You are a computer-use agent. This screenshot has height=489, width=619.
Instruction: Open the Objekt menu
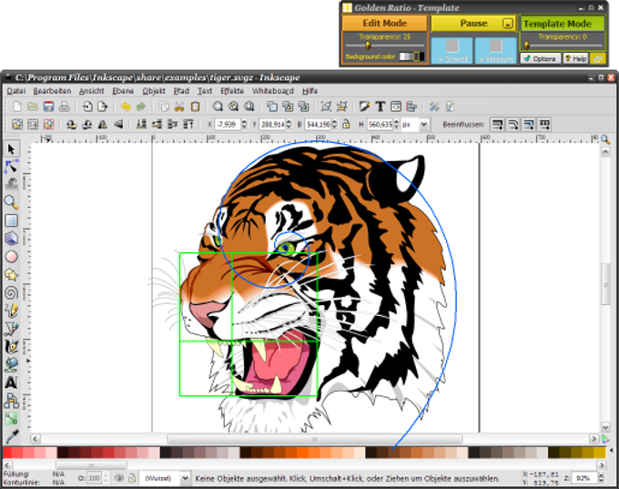coord(154,91)
